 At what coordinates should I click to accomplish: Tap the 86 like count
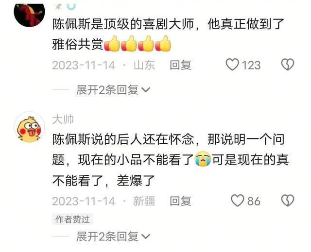[x=254, y=201]
